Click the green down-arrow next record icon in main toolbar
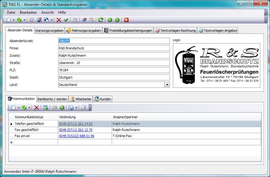270x177 pixels. (117, 20)
